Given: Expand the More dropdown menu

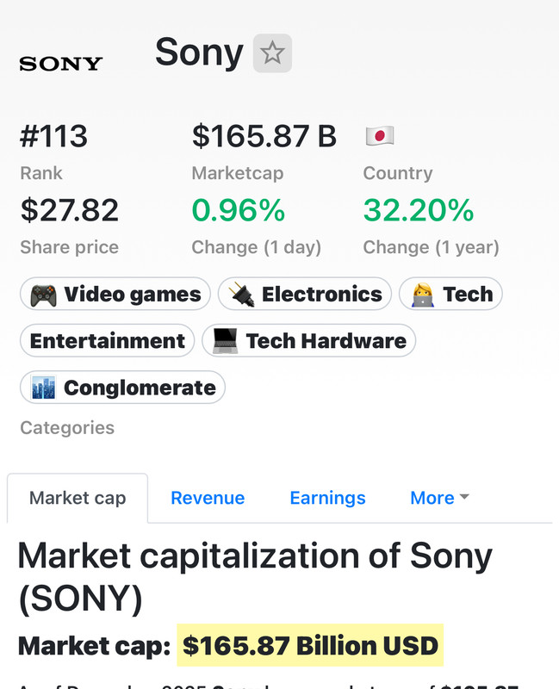Looking at the screenshot, I should (x=439, y=498).
